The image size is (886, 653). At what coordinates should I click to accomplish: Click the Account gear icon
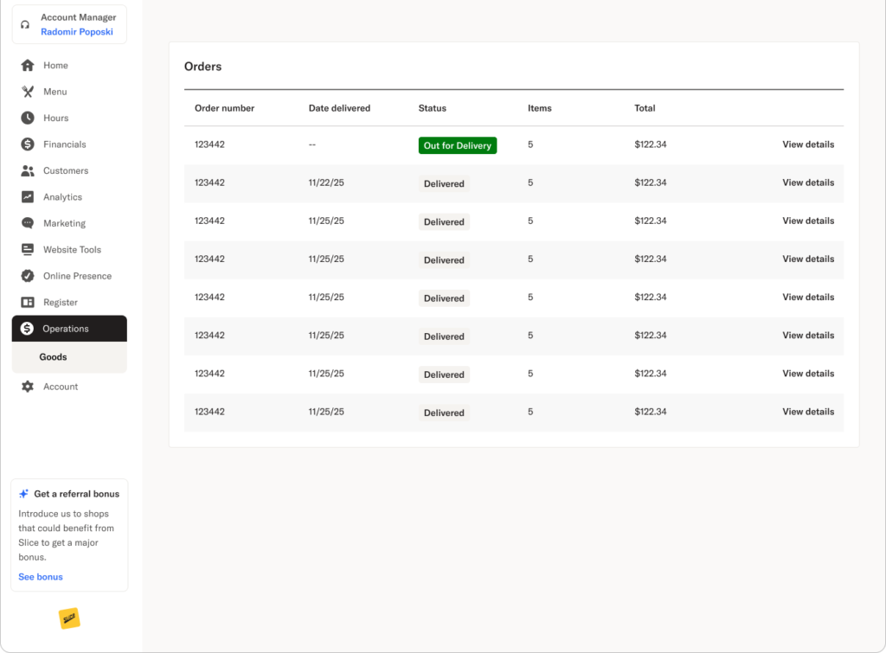(28, 387)
